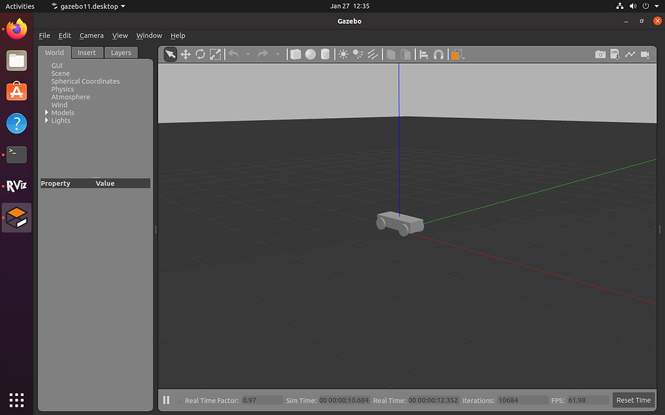Expand the Lights tree node
Screen dimensions: 665x415
pyautogui.click(x=47, y=121)
